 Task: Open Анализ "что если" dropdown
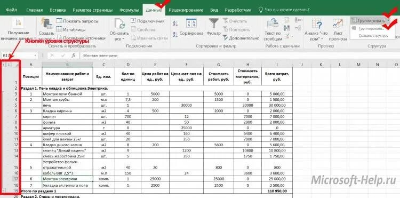point(316,29)
